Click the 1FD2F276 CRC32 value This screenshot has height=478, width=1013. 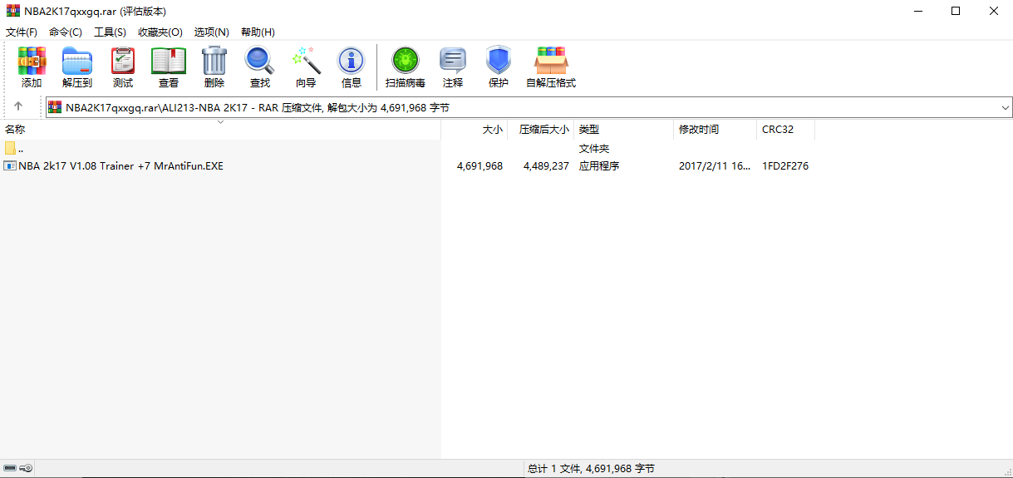tap(785, 166)
